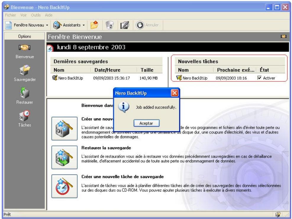Select the Sauvegarder sidebar icon

(24, 70)
